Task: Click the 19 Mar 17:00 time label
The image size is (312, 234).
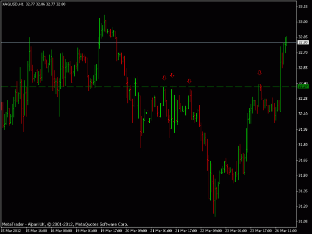Action: tap(111, 231)
